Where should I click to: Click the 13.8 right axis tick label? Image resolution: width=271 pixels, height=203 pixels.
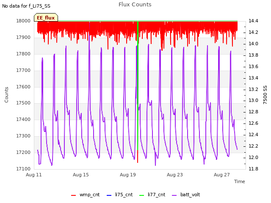click(253, 55)
